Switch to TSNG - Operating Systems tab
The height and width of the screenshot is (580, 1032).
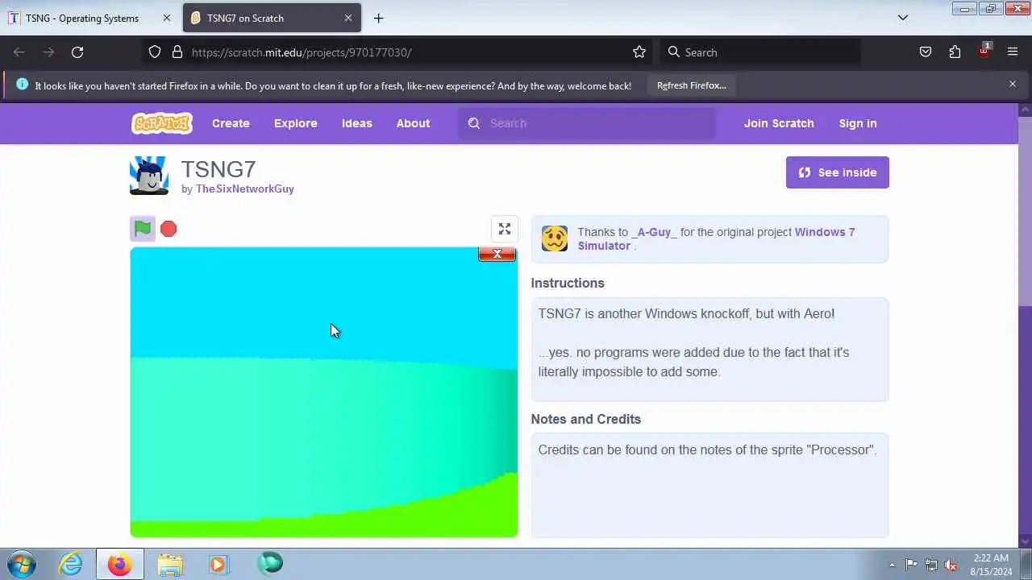[x=82, y=18]
